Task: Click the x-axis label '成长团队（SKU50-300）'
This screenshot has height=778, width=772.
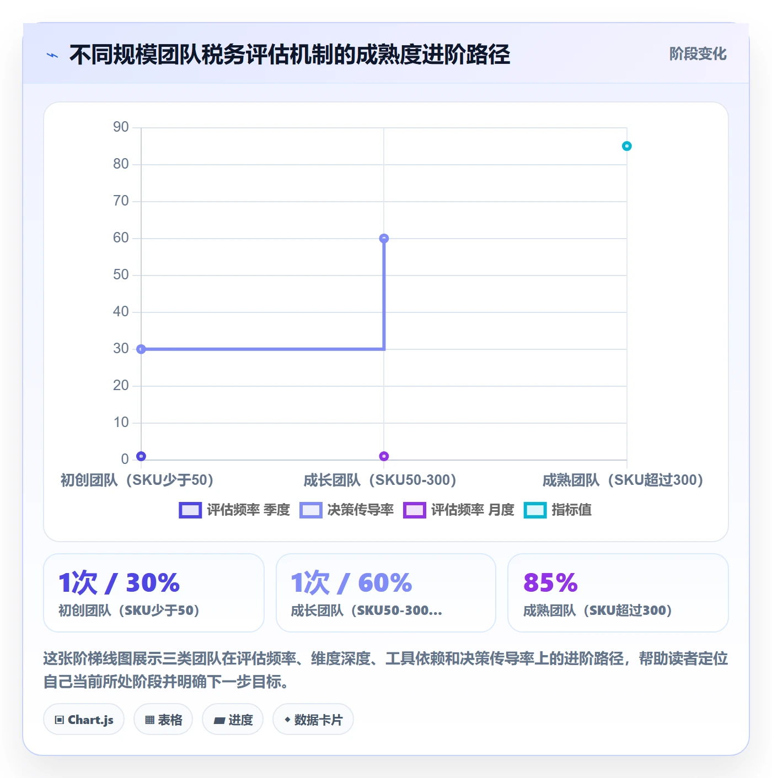Action: (x=380, y=480)
